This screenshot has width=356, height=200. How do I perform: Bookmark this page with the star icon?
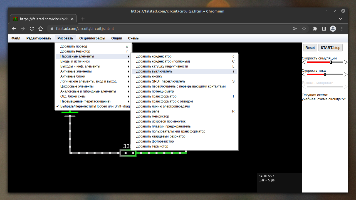coord(304,29)
